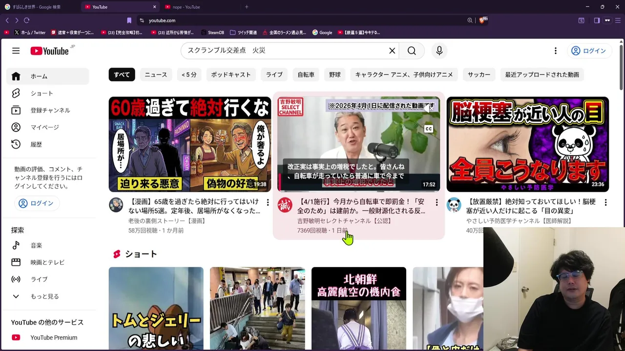Select the ニュース filter chip
625x351 pixels.
point(156,75)
